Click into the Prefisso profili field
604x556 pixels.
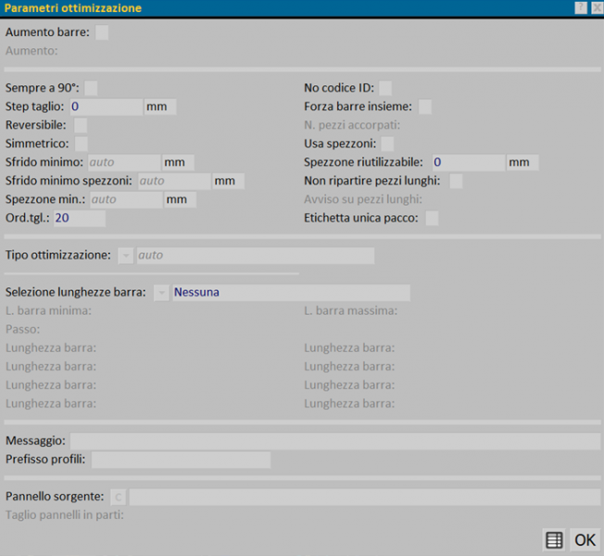pos(181,460)
